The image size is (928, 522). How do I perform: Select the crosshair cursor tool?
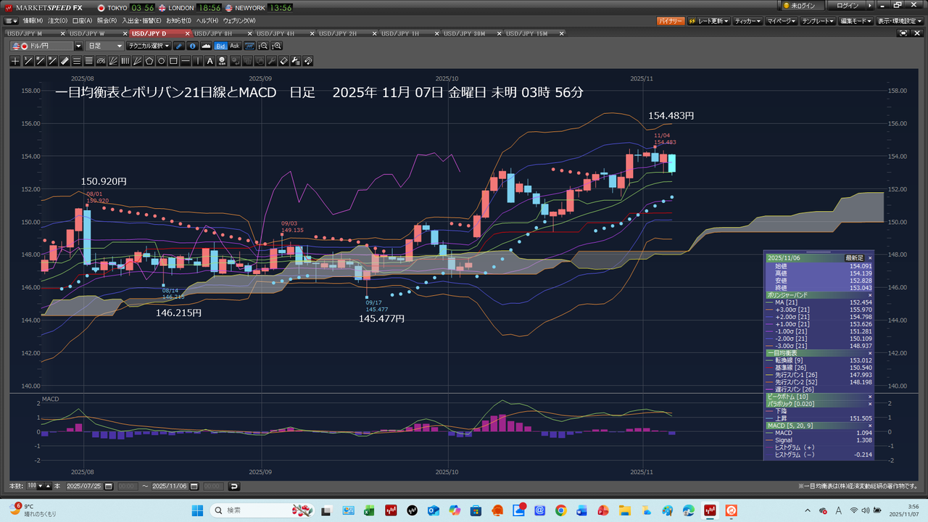pyautogui.click(x=15, y=61)
